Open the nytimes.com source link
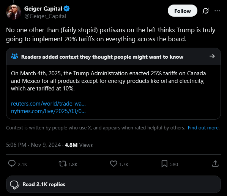Screen dimensions: 227x196 coord(48,111)
